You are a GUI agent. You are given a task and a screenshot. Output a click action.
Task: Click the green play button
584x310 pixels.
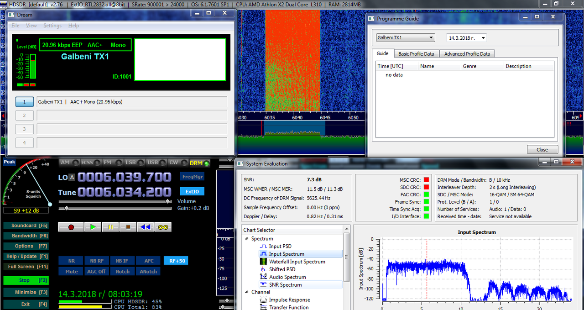tap(93, 227)
